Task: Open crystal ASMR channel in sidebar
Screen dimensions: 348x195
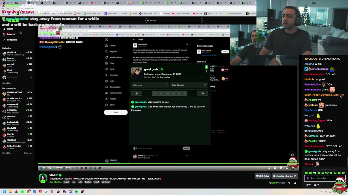Action: coord(17,65)
